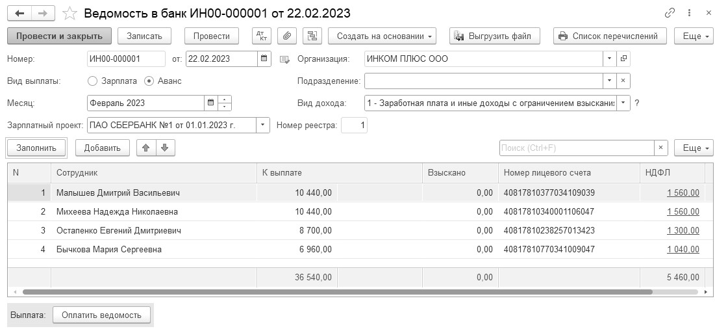
Task: Click the paperclip attachments icon
Action: pyautogui.click(x=287, y=36)
